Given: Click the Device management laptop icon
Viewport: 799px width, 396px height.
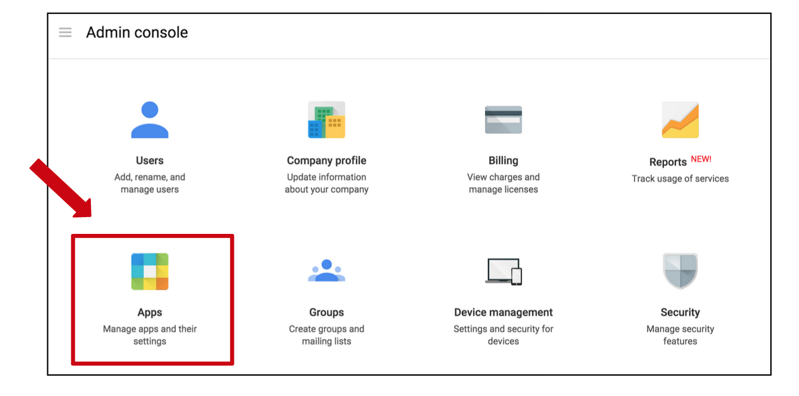Looking at the screenshot, I should pyautogui.click(x=504, y=272).
